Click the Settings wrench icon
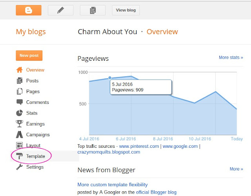 pyautogui.click(x=20, y=167)
